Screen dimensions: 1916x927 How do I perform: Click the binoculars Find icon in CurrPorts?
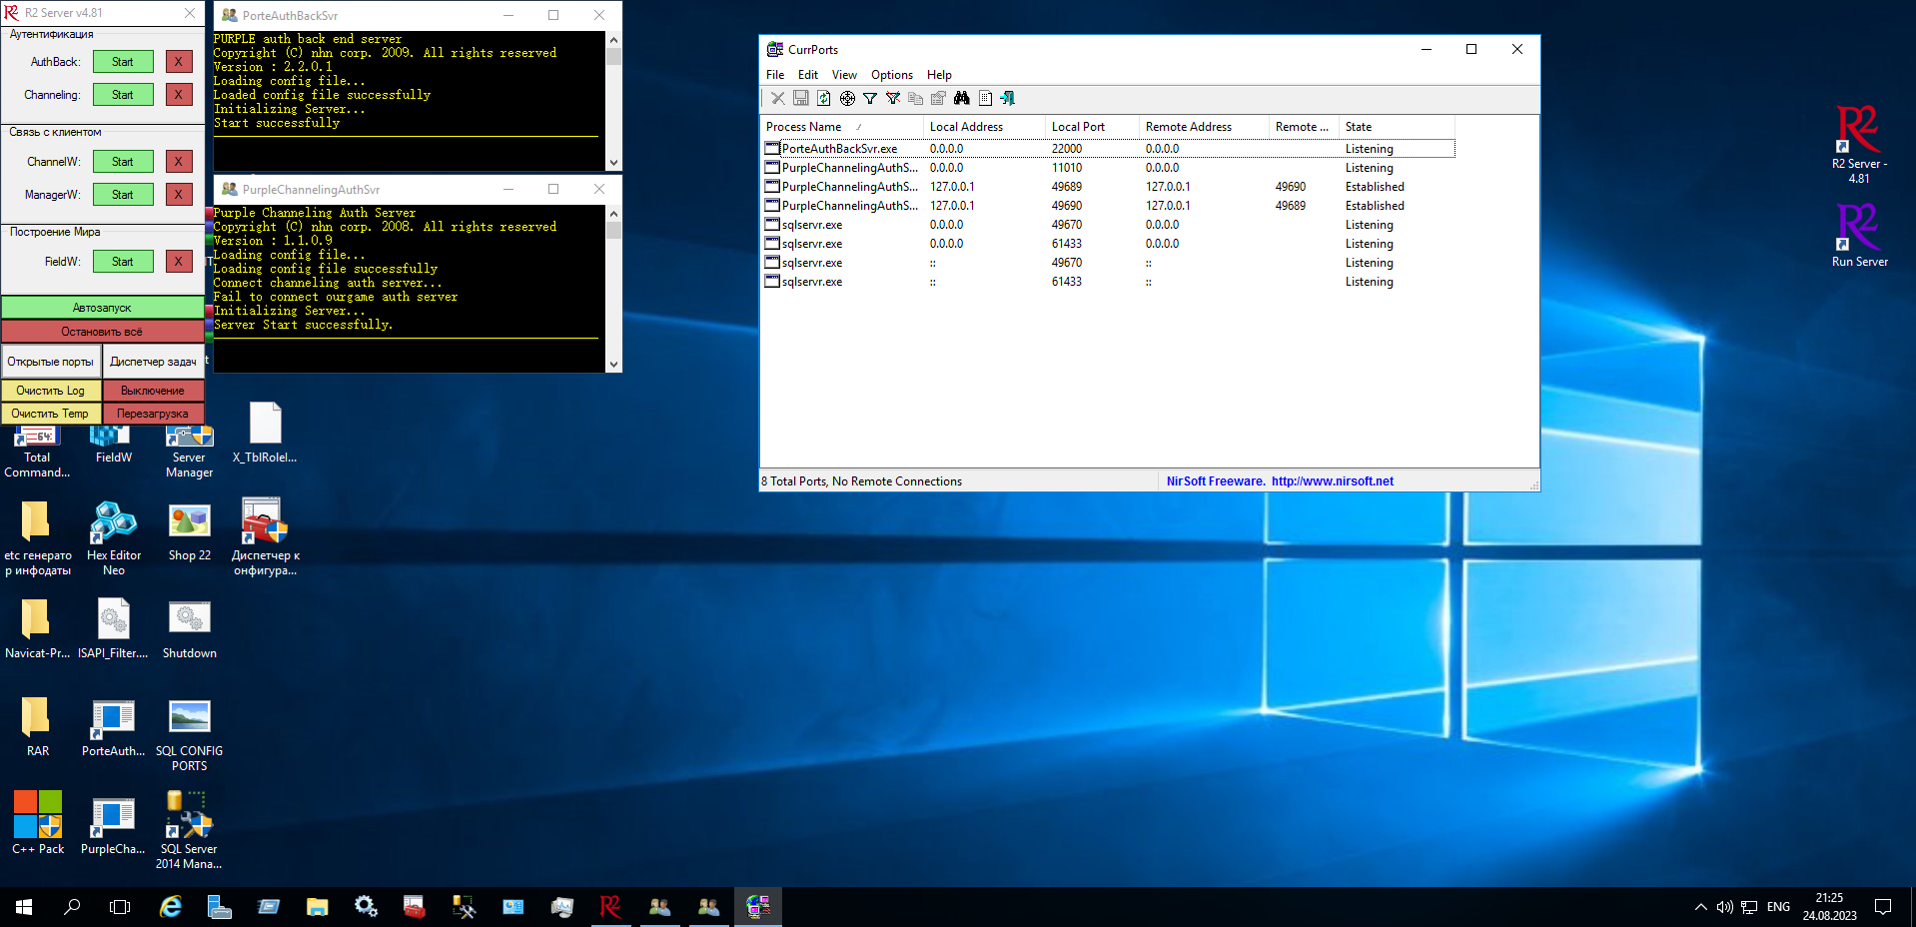[x=962, y=98]
